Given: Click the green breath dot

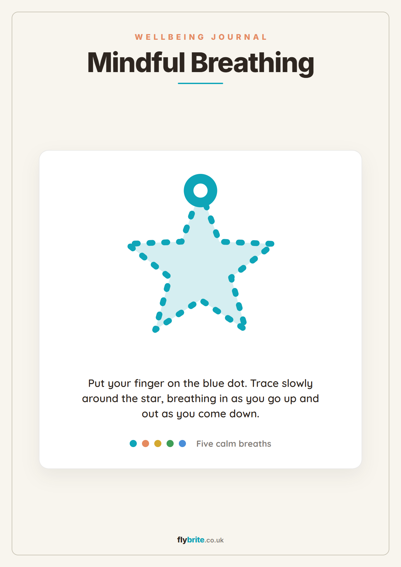Looking at the screenshot, I should pos(170,444).
